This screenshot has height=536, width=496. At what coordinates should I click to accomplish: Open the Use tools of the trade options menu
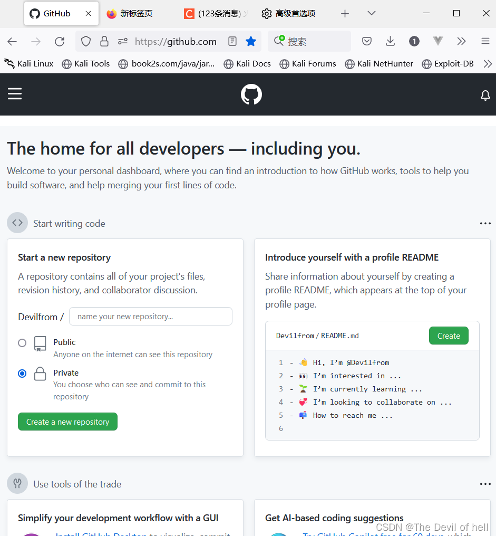(485, 483)
